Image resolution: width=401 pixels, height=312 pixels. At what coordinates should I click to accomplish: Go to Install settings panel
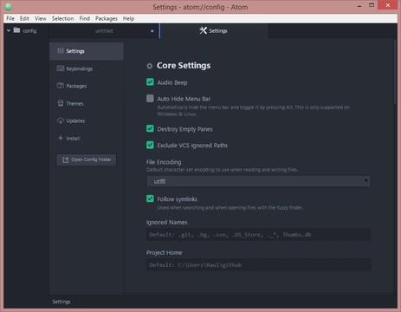[x=87, y=138]
